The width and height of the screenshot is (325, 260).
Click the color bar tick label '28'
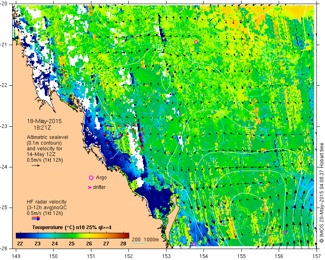[123, 244]
